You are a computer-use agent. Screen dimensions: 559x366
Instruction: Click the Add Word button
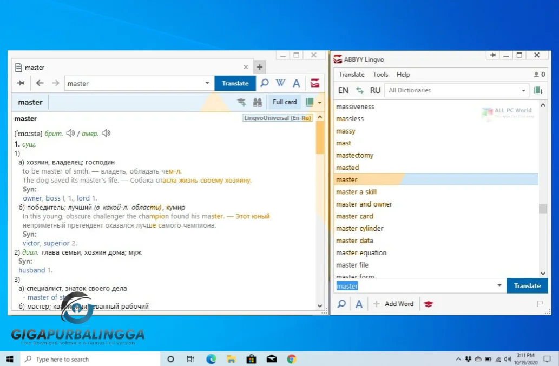pos(393,304)
